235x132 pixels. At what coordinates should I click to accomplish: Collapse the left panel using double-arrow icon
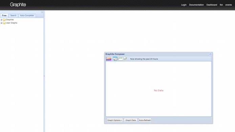tap(42, 12)
